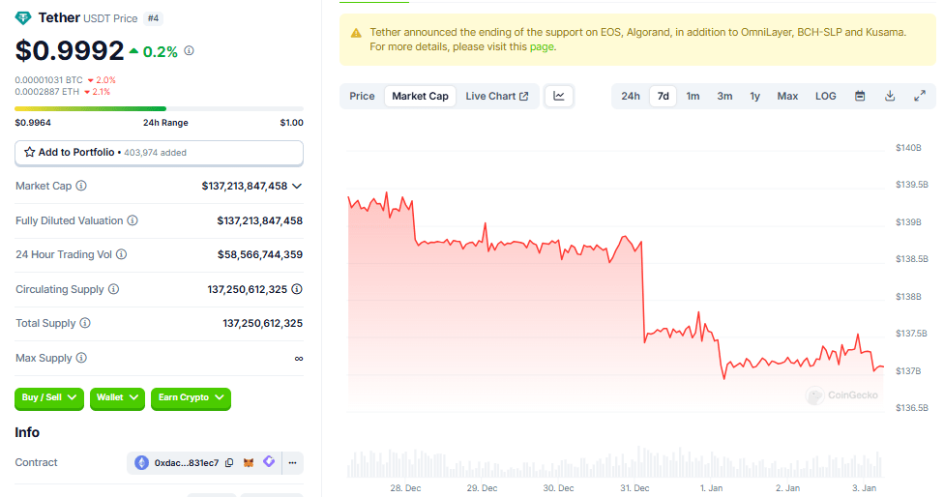Open Earn Crypto dropdown

click(191, 397)
